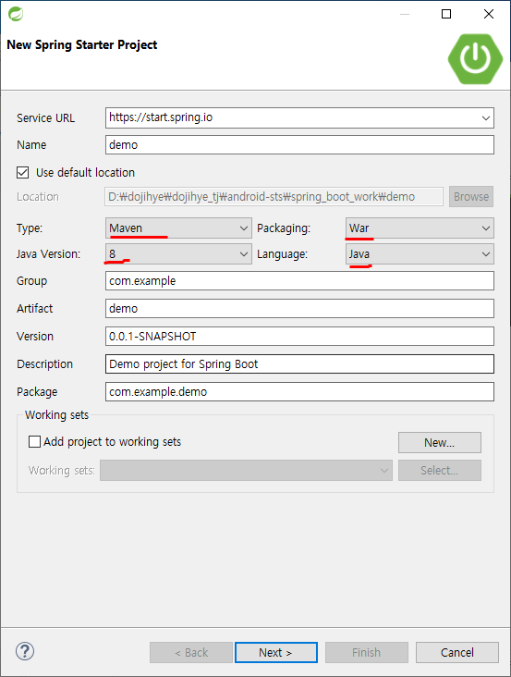The width and height of the screenshot is (511, 677).
Task: Open the Language dropdown showing Java
Action: click(420, 253)
